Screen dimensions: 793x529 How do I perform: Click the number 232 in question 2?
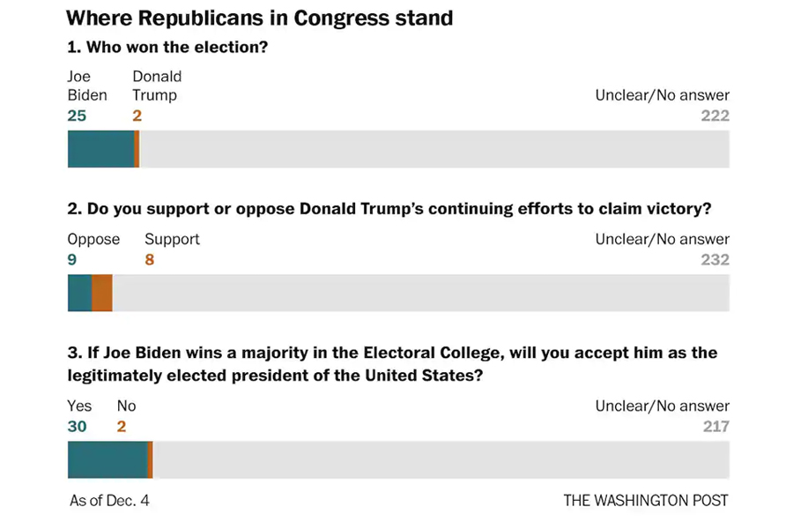(x=715, y=260)
